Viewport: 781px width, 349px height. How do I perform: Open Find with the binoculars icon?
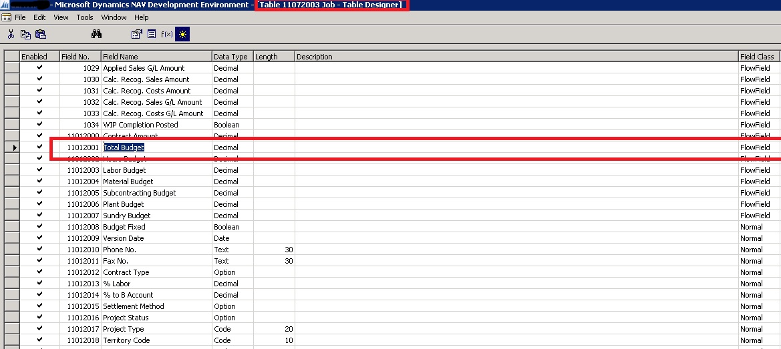point(97,34)
